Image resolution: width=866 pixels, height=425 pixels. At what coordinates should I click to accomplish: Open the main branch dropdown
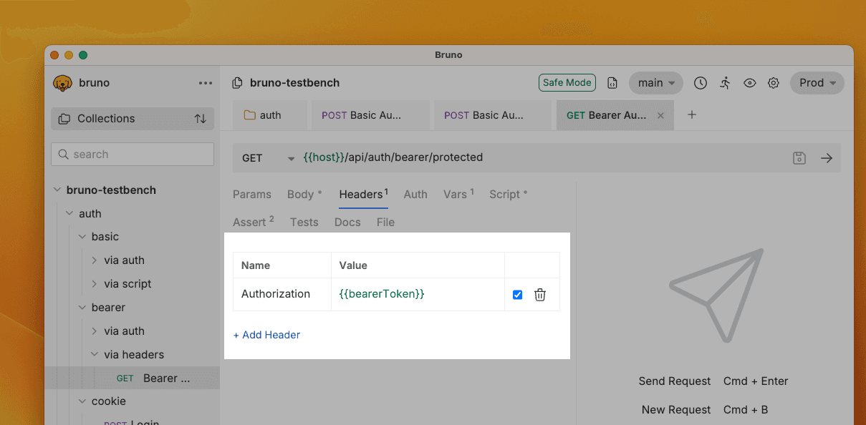pos(655,83)
